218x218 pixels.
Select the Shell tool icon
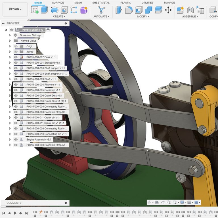pyautogui.click(x=139, y=10)
